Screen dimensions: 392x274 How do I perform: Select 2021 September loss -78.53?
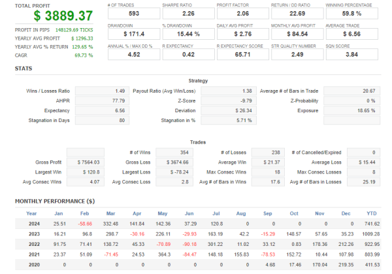click(268, 254)
